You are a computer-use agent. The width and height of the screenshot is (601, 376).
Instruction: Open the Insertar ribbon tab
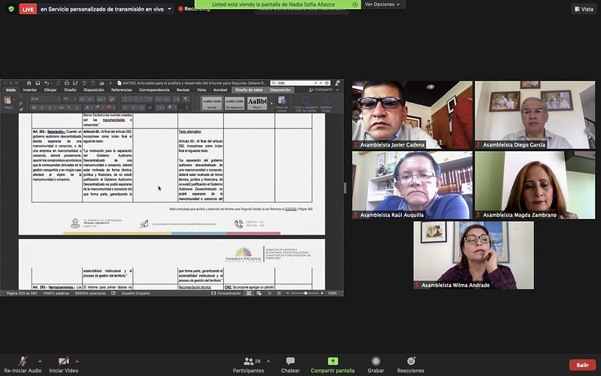(x=30, y=89)
